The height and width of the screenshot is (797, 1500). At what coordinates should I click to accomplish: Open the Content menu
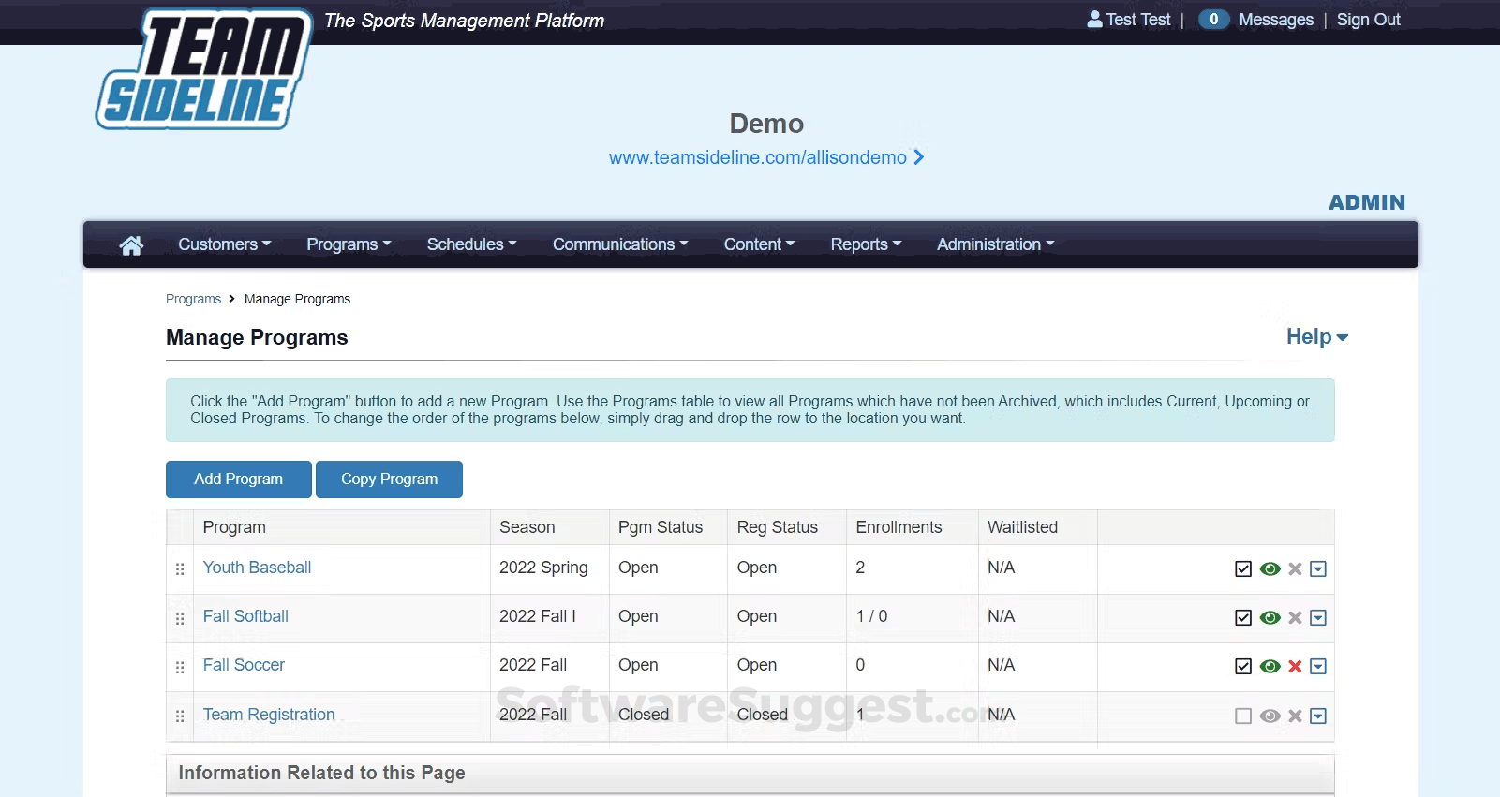[x=759, y=244]
